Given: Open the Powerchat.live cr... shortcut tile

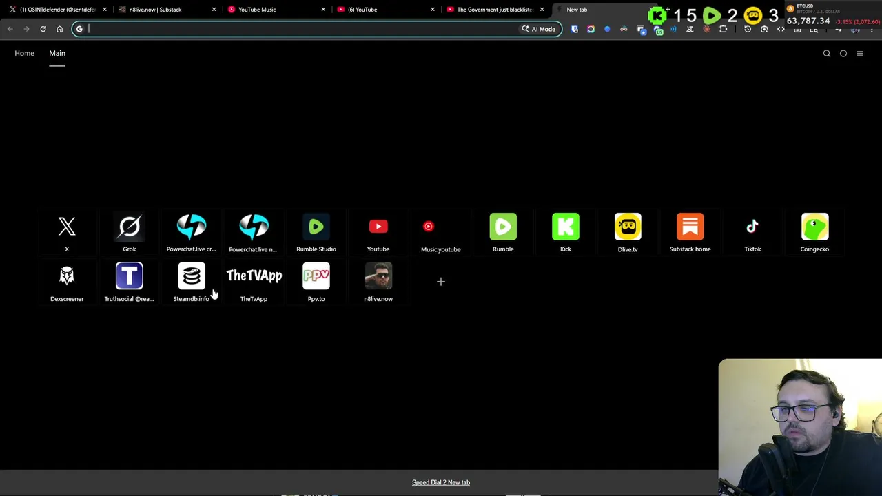Looking at the screenshot, I should pos(191,233).
